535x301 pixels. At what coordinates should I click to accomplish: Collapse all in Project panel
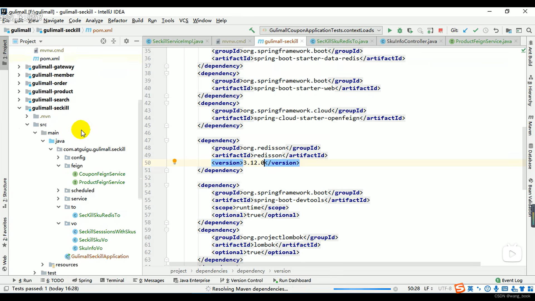[114, 41]
